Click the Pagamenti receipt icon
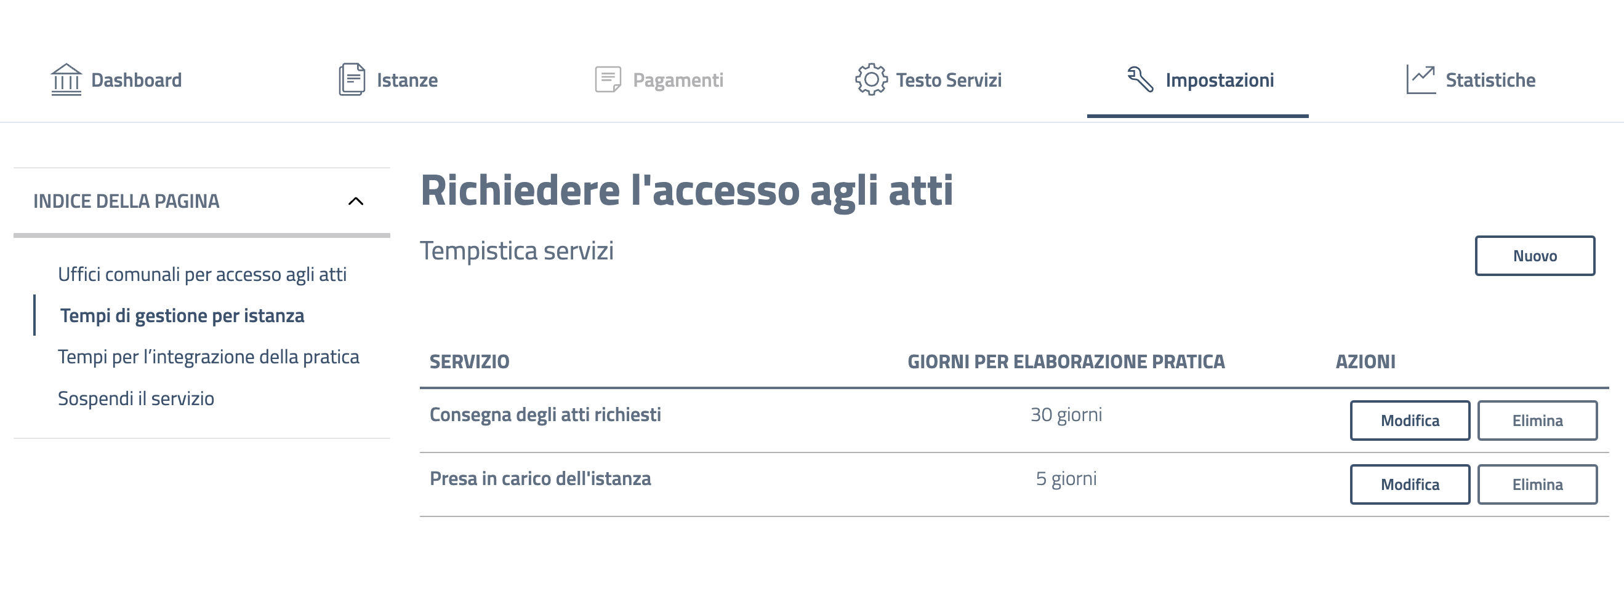The image size is (1624, 616). (608, 80)
